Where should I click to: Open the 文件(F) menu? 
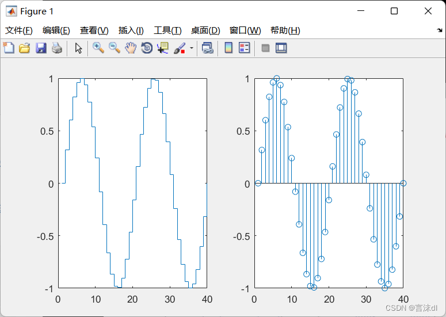point(19,30)
